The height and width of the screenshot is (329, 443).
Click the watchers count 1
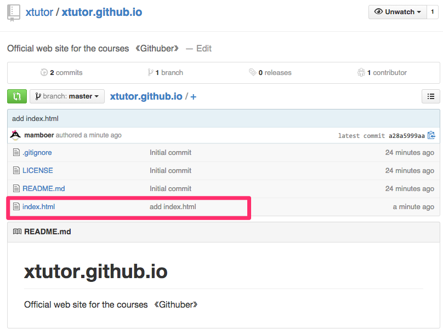coord(432,12)
